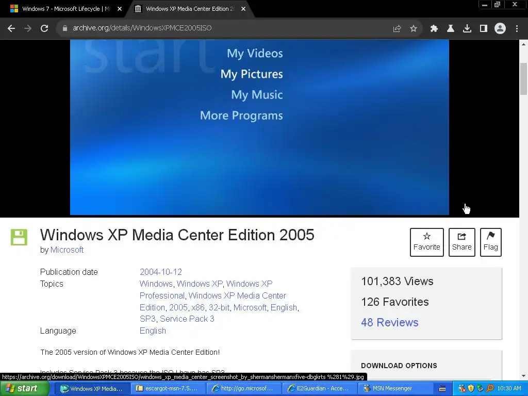View site security lock info
The image size is (528, 396).
[64, 28]
